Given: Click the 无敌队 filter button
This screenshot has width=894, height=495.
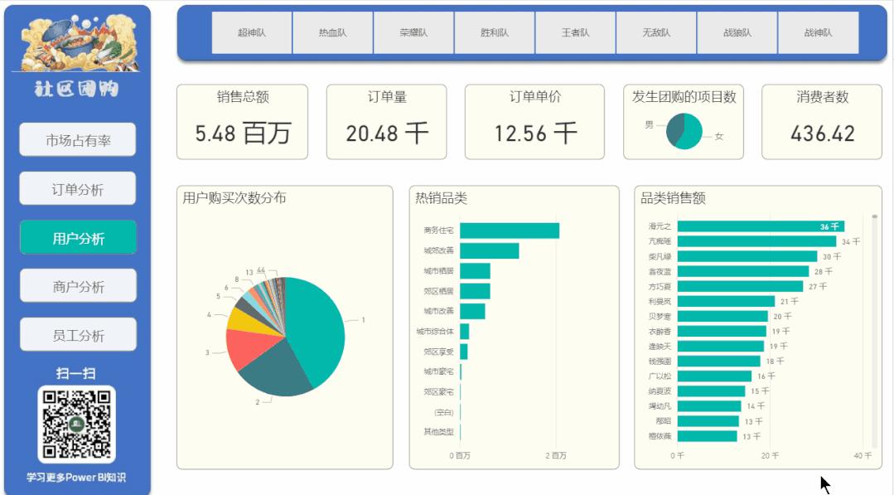Looking at the screenshot, I should click(654, 32).
